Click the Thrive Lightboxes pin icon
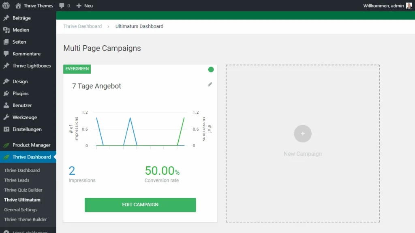 tap(6, 66)
